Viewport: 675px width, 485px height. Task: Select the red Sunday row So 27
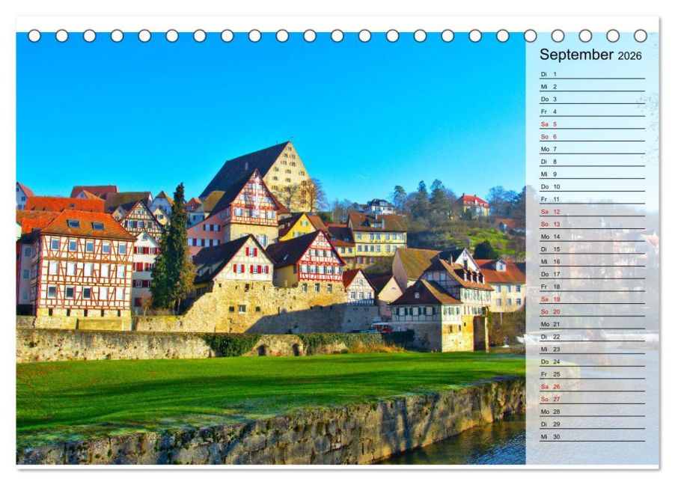(x=593, y=399)
